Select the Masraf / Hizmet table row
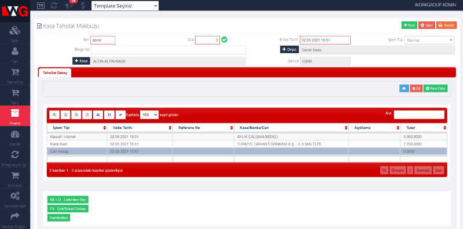The height and width of the screenshot is (229, 463). coord(247,137)
